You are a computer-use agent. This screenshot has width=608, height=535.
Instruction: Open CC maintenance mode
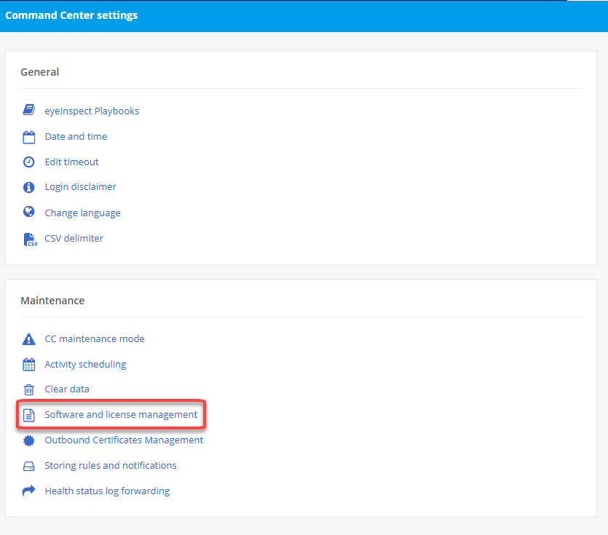tap(95, 339)
